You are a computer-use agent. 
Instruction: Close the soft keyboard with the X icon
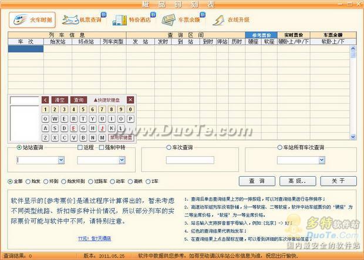[x=130, y=100]
